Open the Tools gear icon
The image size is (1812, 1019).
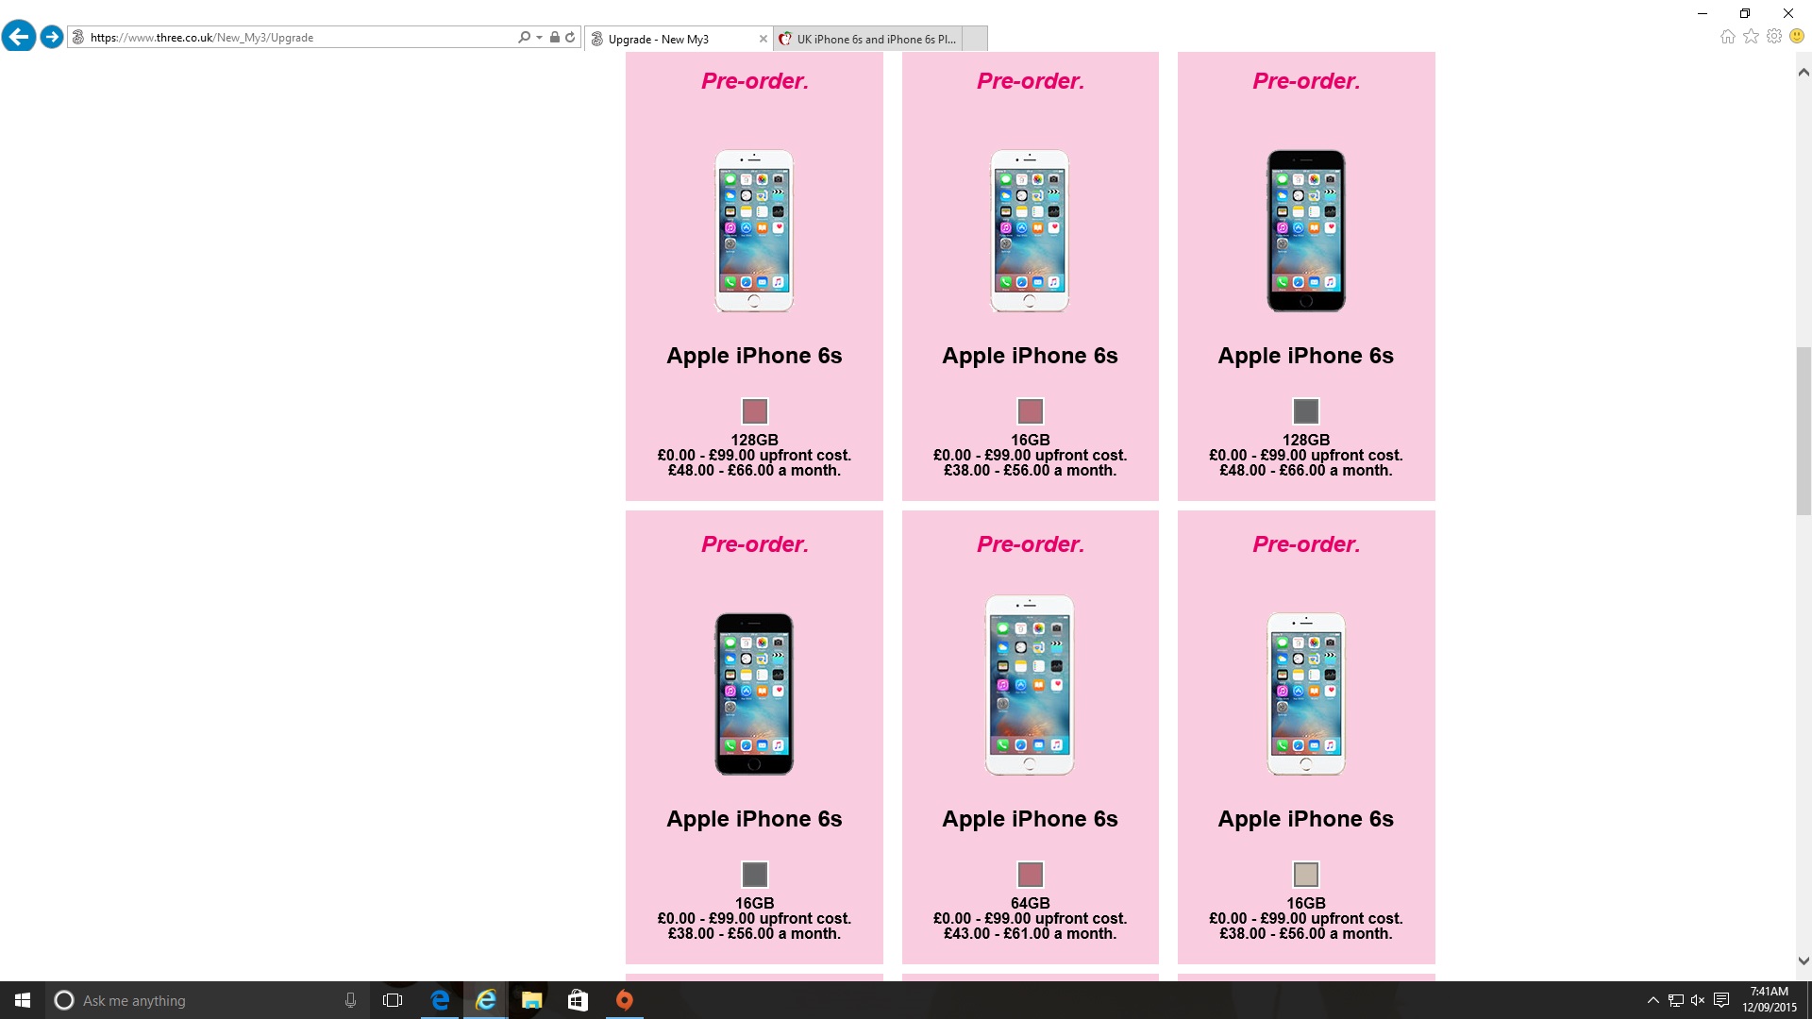1774,37
